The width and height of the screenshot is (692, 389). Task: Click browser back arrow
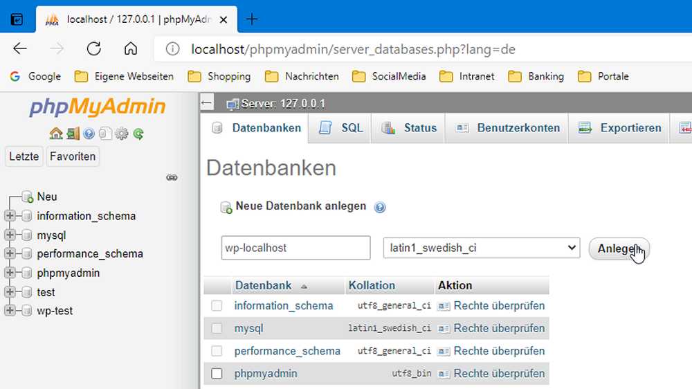tap(20, 48)
